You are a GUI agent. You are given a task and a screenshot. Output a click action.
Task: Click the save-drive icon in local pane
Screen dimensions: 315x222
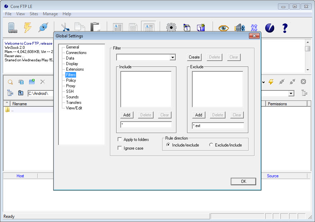(21, 82)
